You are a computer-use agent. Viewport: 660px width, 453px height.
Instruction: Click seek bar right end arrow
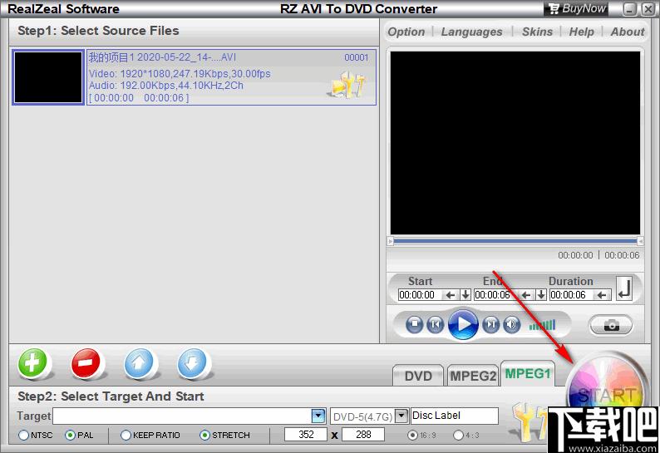tap(640, 241)
